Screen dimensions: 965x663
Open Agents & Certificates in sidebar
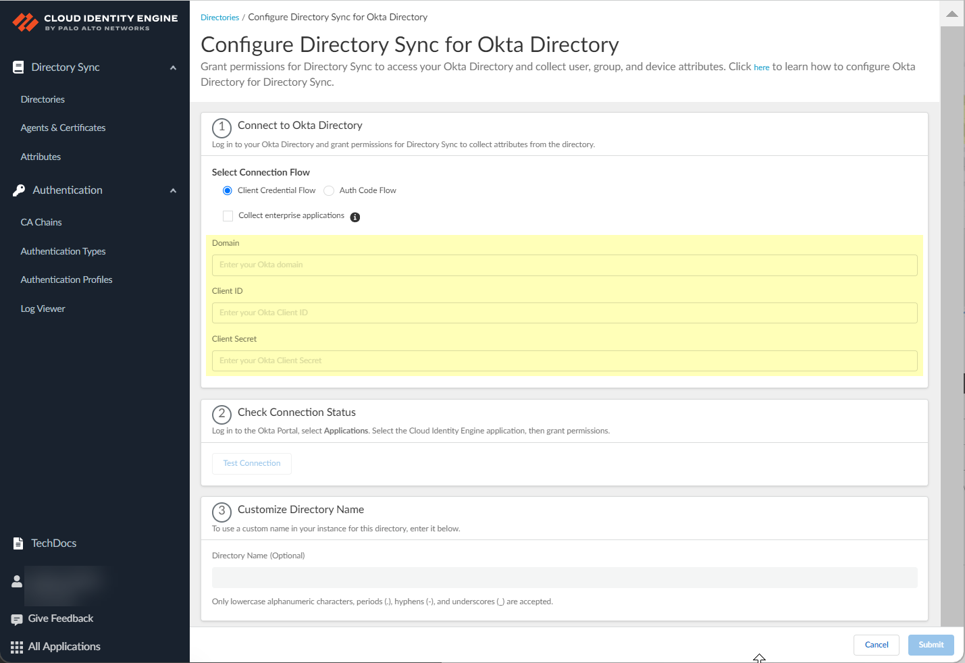pyautogui.click(x=63, y=128)
